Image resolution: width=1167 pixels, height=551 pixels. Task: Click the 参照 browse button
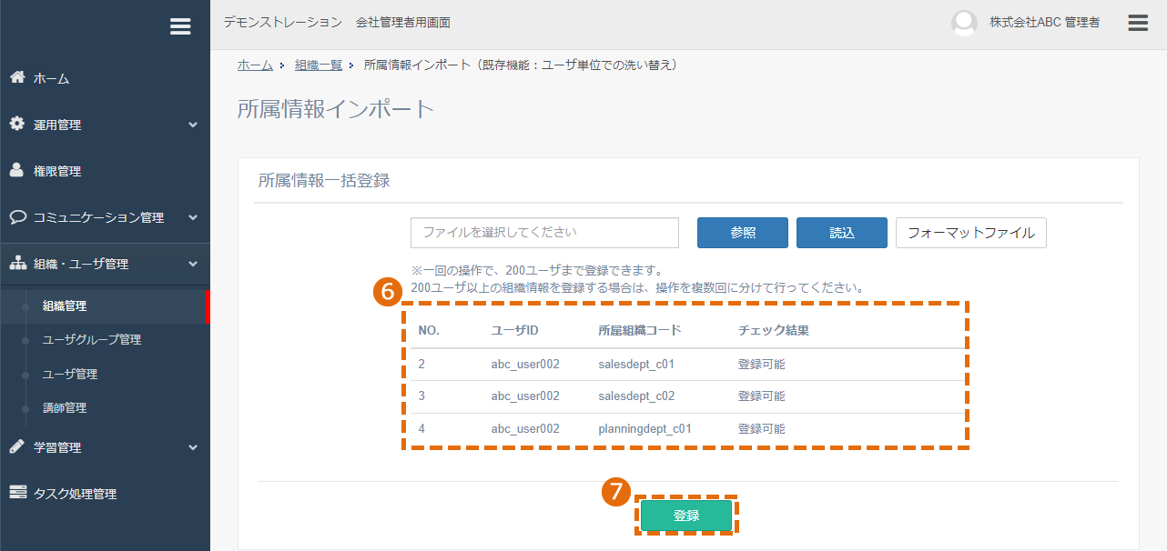743,233
